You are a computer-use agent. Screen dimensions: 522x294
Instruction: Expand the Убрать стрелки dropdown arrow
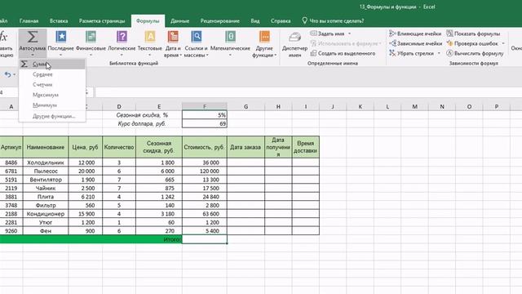pyautogui.click(x=439, y=53)
